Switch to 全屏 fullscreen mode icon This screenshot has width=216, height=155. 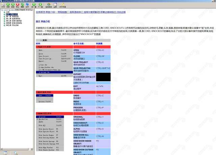55,5
